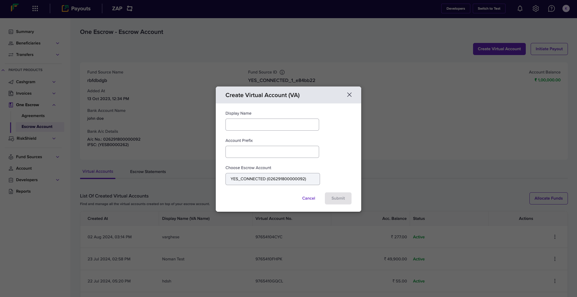Open the Escrow Account submenu item
Image resolution: width=577 pixels, height=297 pixels.
coord(40,127)
